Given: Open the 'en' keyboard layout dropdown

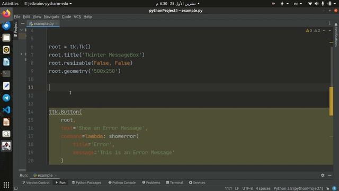Looking at the screenshot, I should 298,4.
